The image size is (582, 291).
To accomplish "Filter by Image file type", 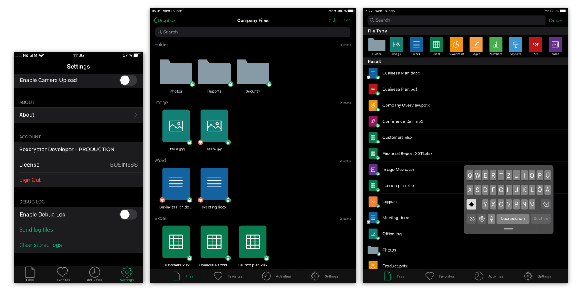I will point(397,46).
